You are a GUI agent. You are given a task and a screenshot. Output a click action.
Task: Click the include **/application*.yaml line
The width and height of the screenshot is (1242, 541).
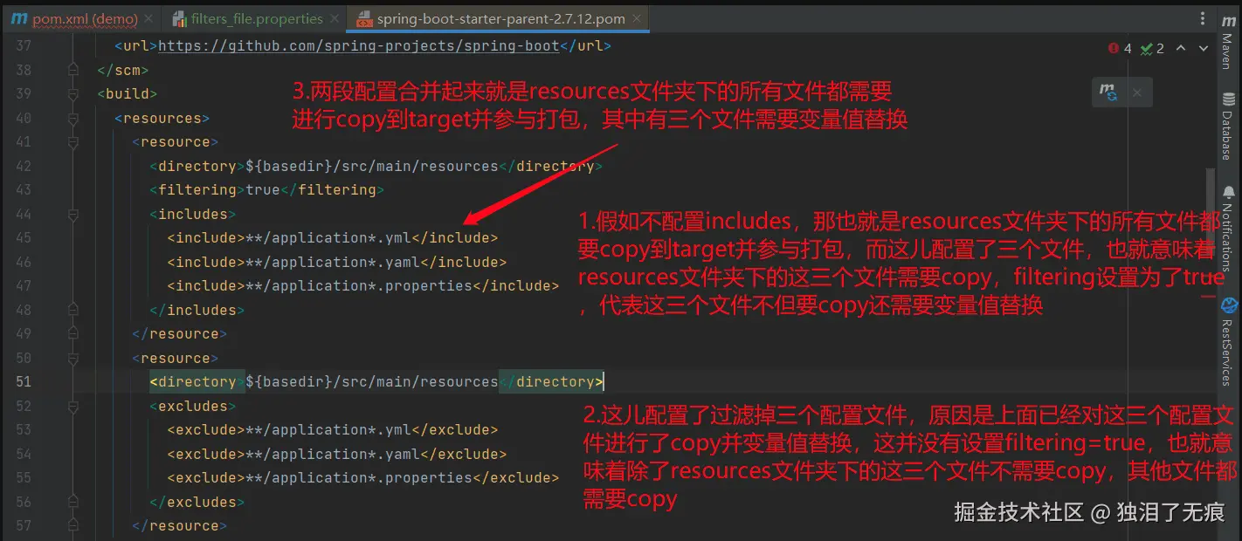point(336,262)
